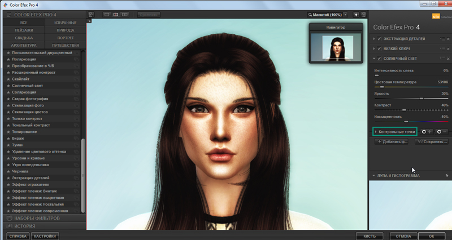Select the АРХИТЕКТУРА category tab
The width and height of the screenshot is (452, 240).
pyautogui.click(x=24, y=46)
